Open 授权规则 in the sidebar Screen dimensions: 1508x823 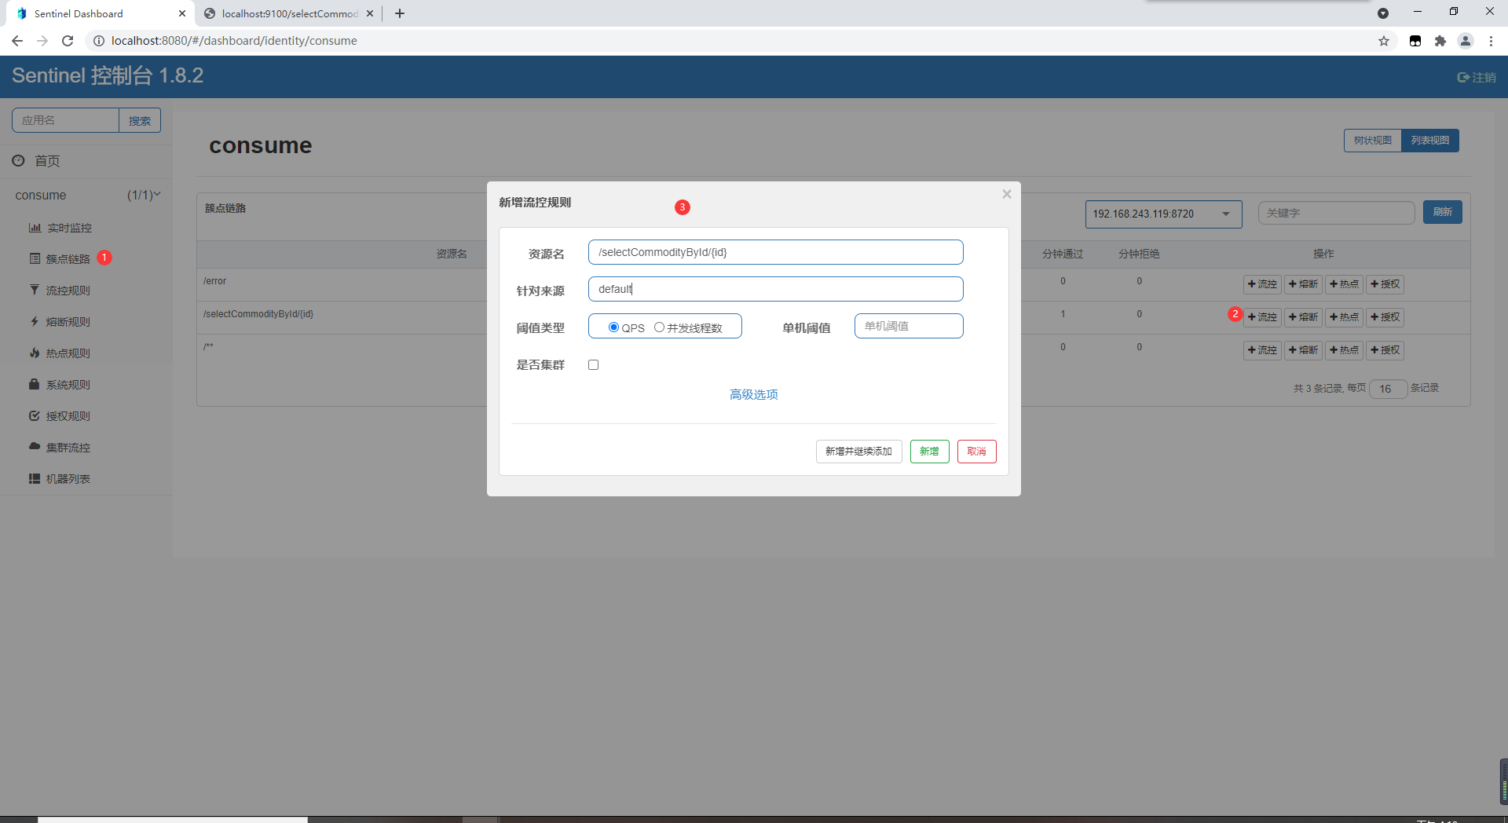(68, 416)
